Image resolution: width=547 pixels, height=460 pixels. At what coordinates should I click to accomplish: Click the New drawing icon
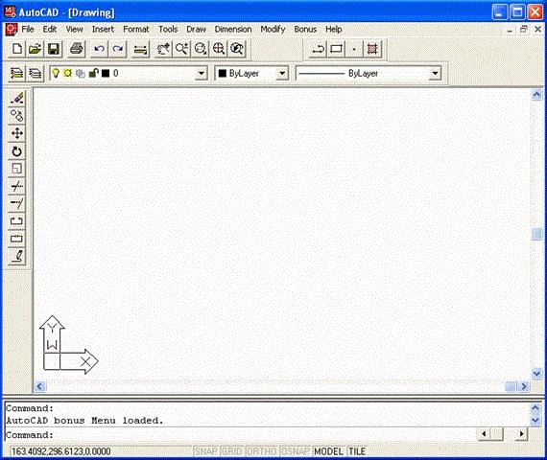pyautogui.click(x=16, y=49)
